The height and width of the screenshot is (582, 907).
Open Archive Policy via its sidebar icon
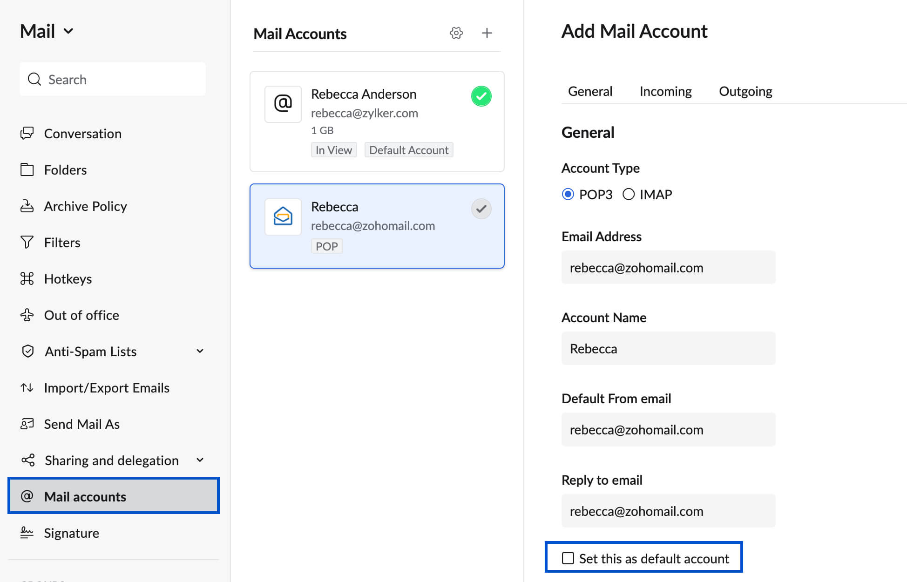point(27,206)
